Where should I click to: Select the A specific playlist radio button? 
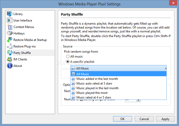pos(68,62)
